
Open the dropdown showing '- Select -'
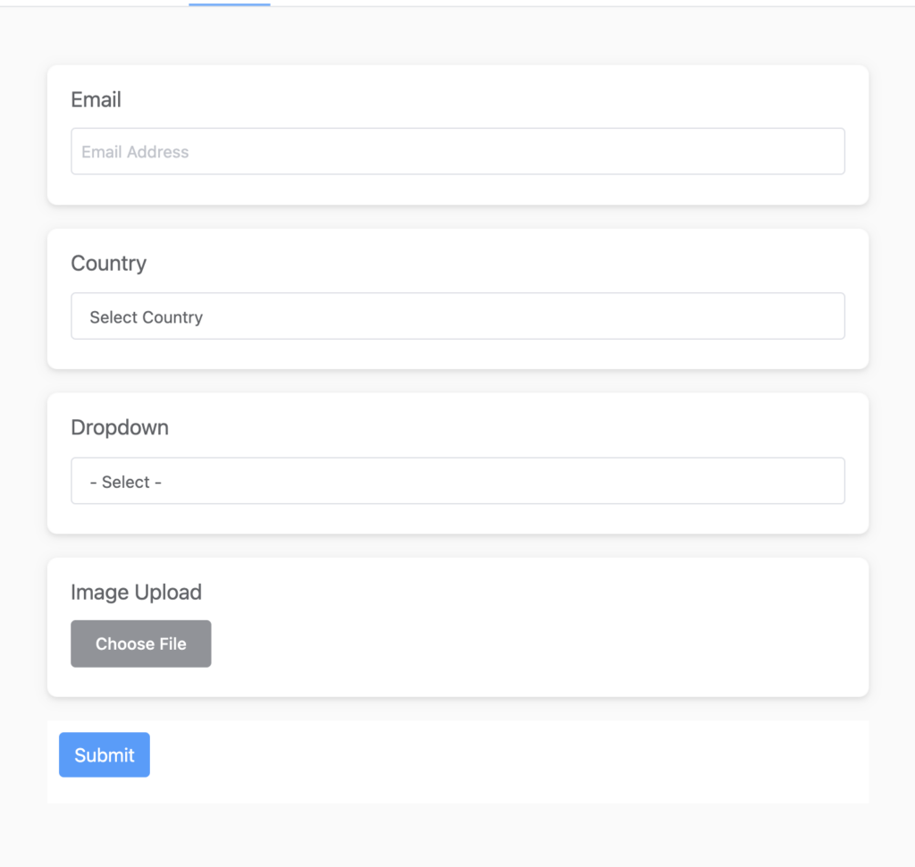point(457,480)
